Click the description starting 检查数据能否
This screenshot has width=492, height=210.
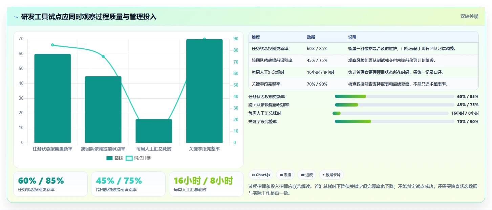pos(398,84)
